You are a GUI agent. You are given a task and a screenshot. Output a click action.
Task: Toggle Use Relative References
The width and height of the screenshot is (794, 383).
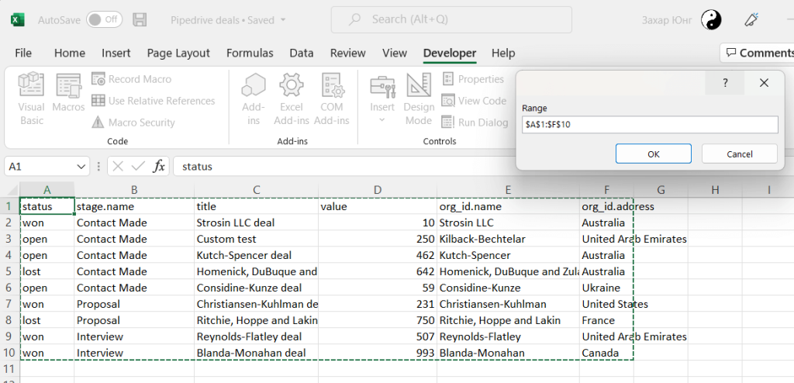[154, 101]
